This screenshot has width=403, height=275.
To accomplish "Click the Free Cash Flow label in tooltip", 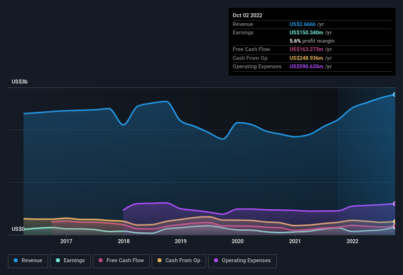I will click(x=251, y=49).
